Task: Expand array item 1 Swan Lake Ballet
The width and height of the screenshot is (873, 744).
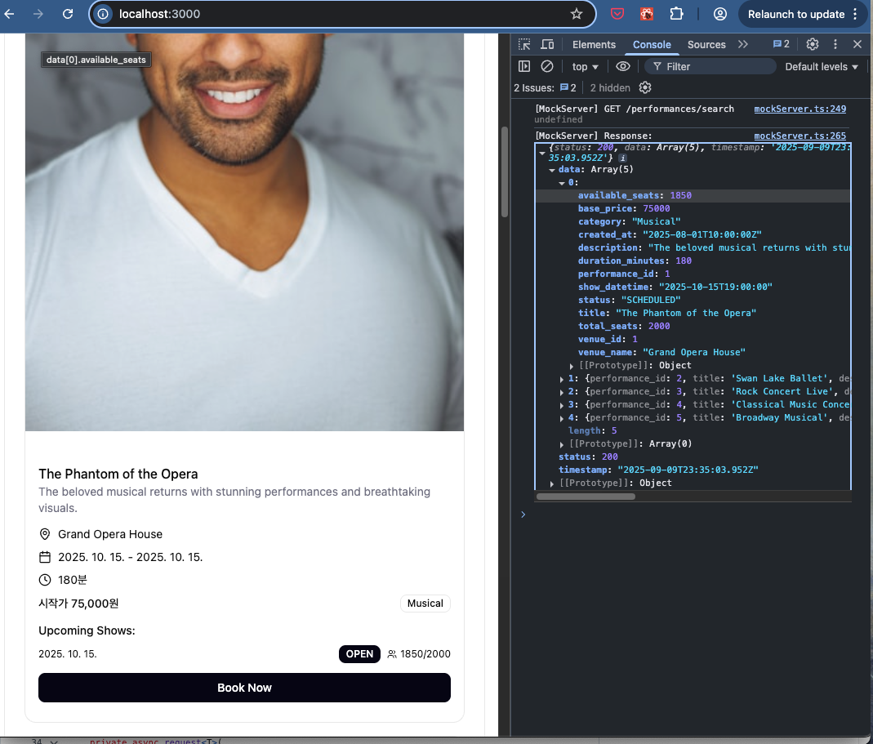Action: 561,379
